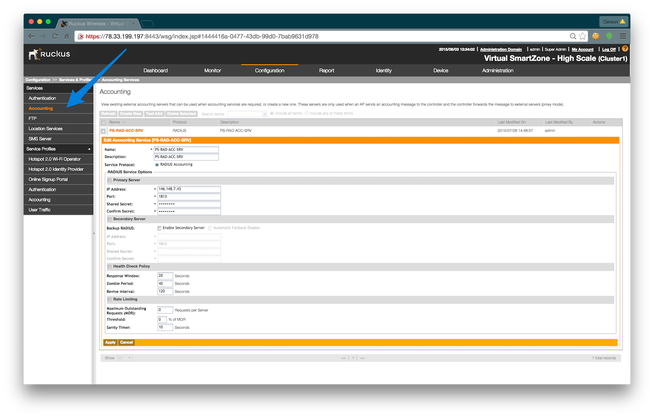Click the Refresh button
654x418 pixels.
(x=108, y=114)
